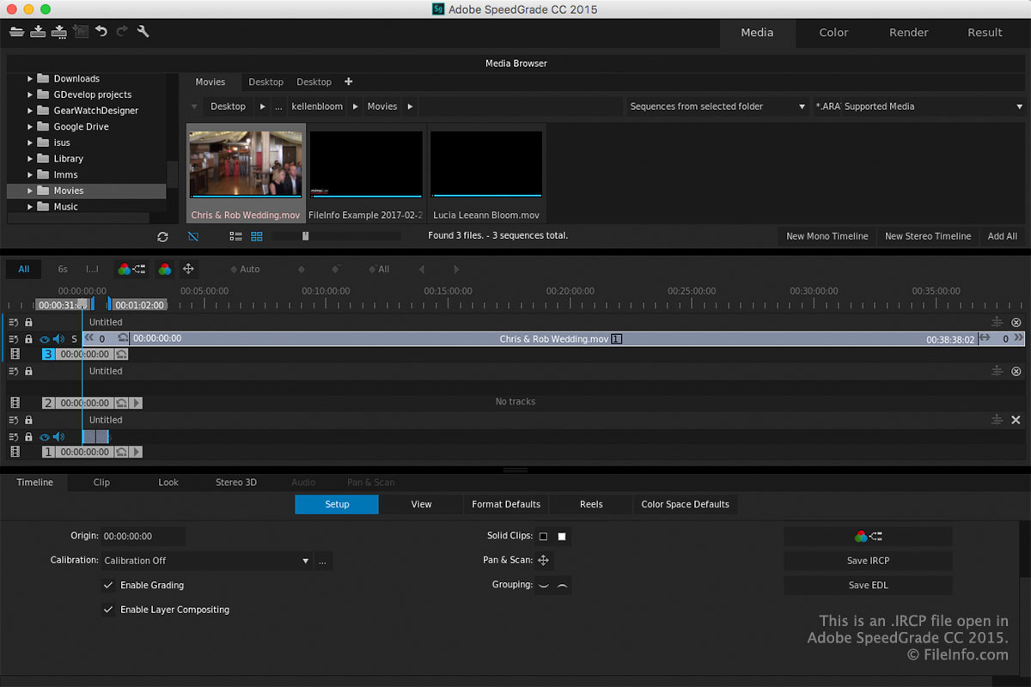The height and width of the screenshot is (687, 1031).
Task: Select the filled white Solid Clips square
Action: [562, 537]
